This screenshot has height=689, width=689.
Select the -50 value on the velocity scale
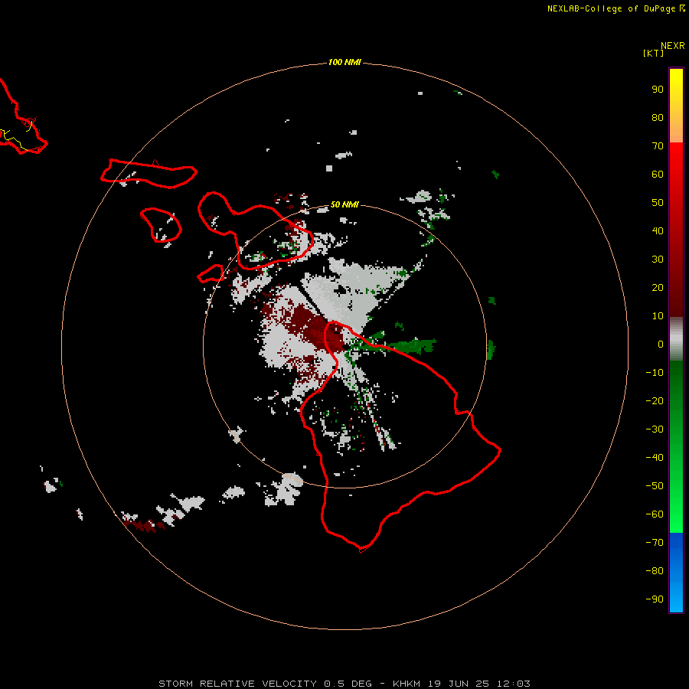tap(655, 486)
